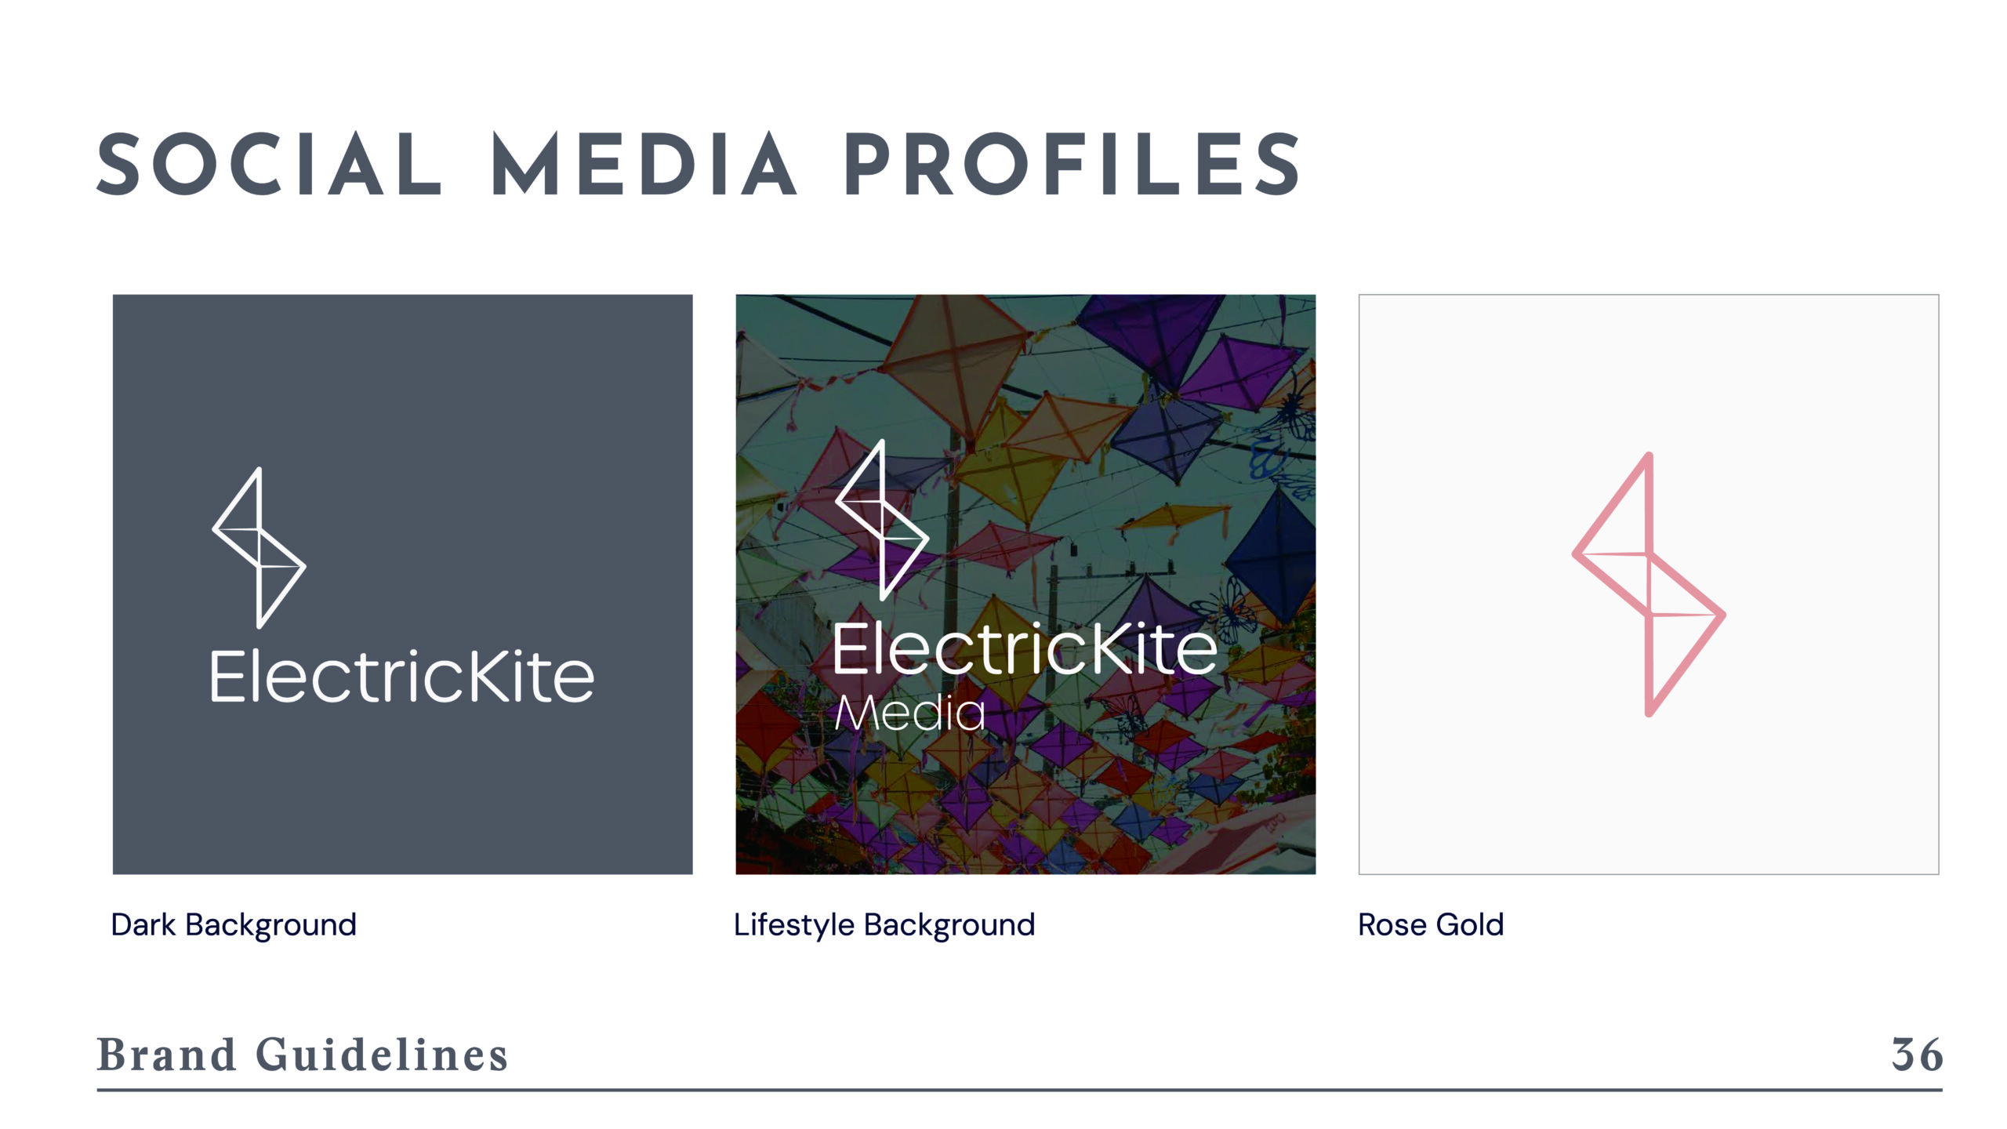Image resolution: width=2007 pixels, height=1129 pixels.
Task: Click the "Rose Gold" caption
Action: (x=1431, y=925)
